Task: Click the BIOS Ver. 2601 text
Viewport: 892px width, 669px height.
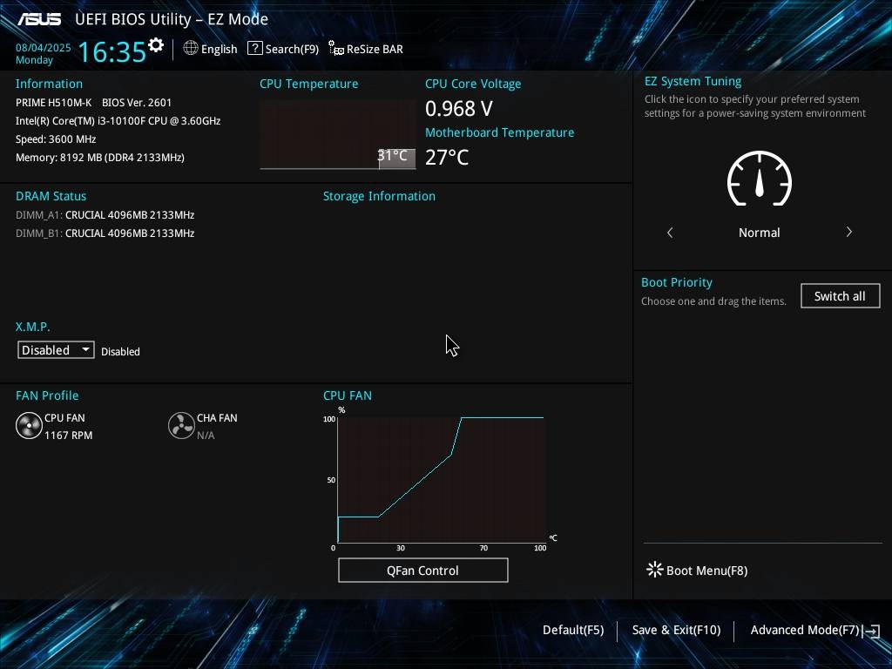Action: coord(137,103)
